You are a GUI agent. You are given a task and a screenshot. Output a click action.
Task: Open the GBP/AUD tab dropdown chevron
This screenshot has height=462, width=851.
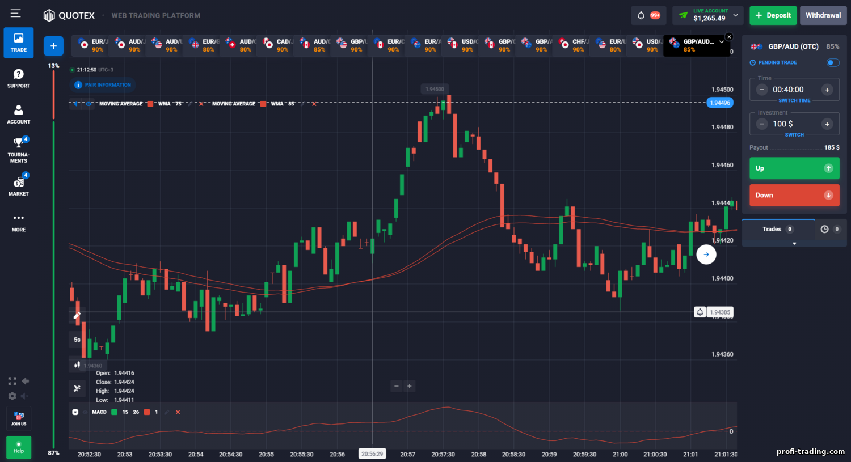pos(721,41)
